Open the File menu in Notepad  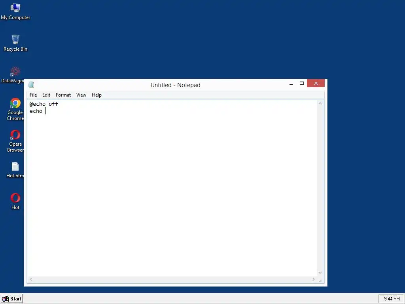click(33, 95)
